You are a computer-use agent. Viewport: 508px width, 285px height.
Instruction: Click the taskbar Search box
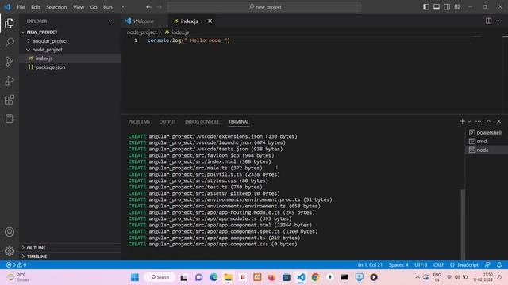160,277
